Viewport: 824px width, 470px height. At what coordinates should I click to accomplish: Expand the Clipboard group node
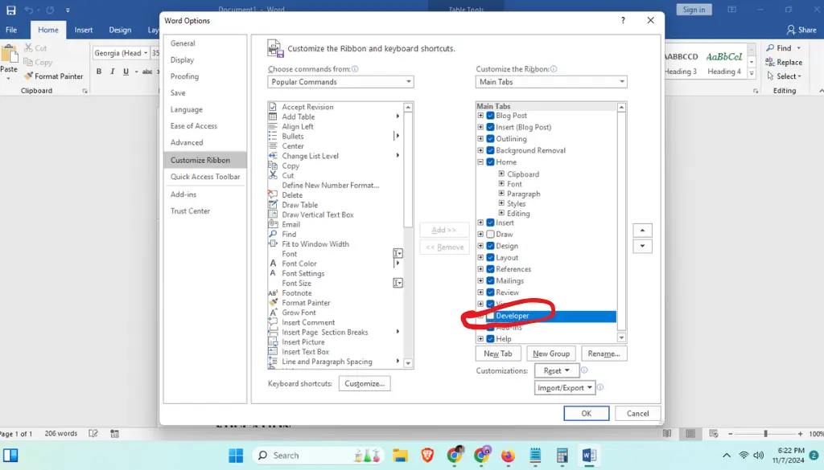point(501,174)
